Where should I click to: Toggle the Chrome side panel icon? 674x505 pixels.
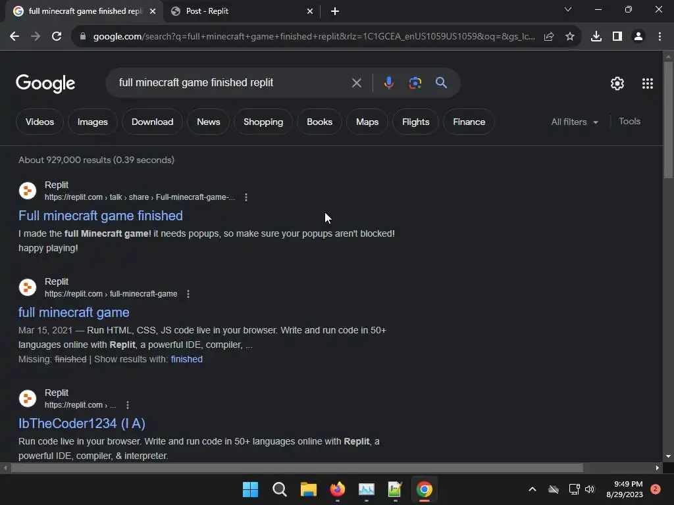pos(617,37)
